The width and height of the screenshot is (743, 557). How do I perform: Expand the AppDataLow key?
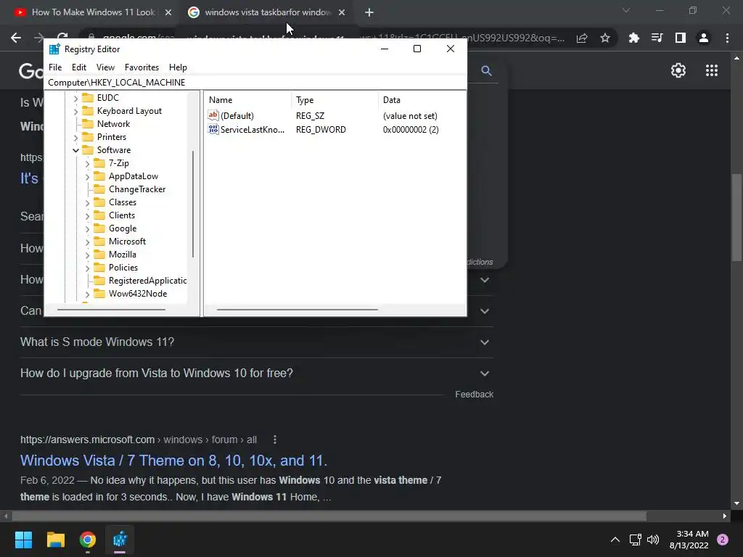click(87, 177)
